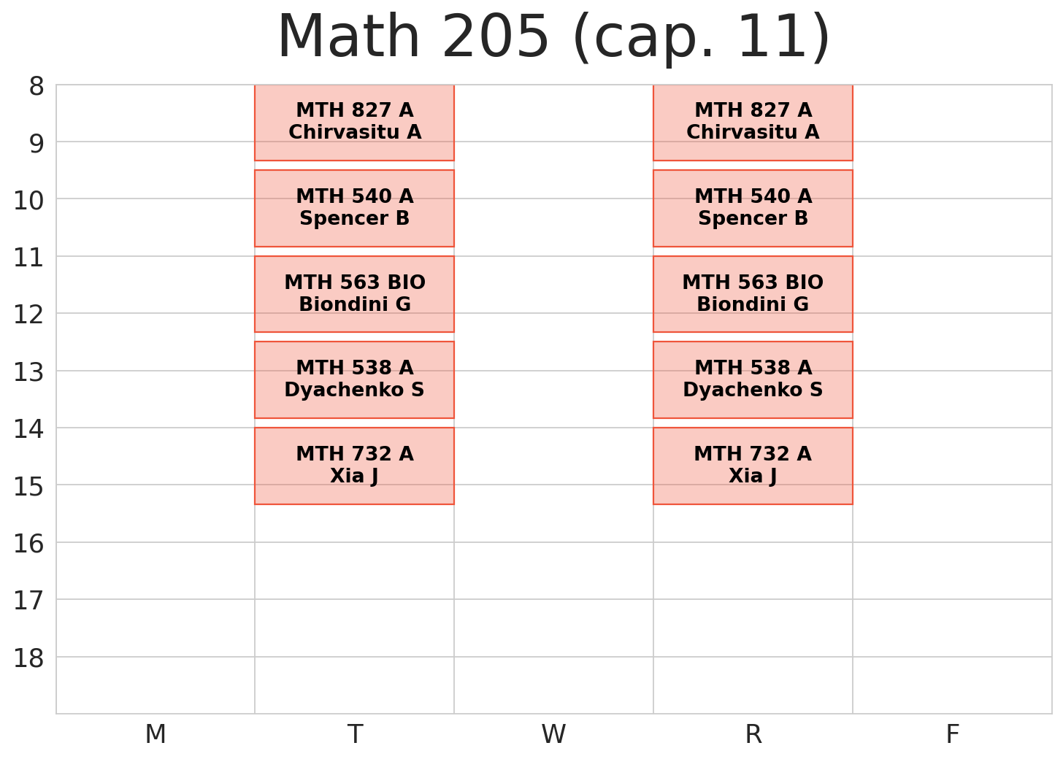Open the Thursday MTH 540 A Spencer block
The image size is (1063, 759).
click(753, 208)
